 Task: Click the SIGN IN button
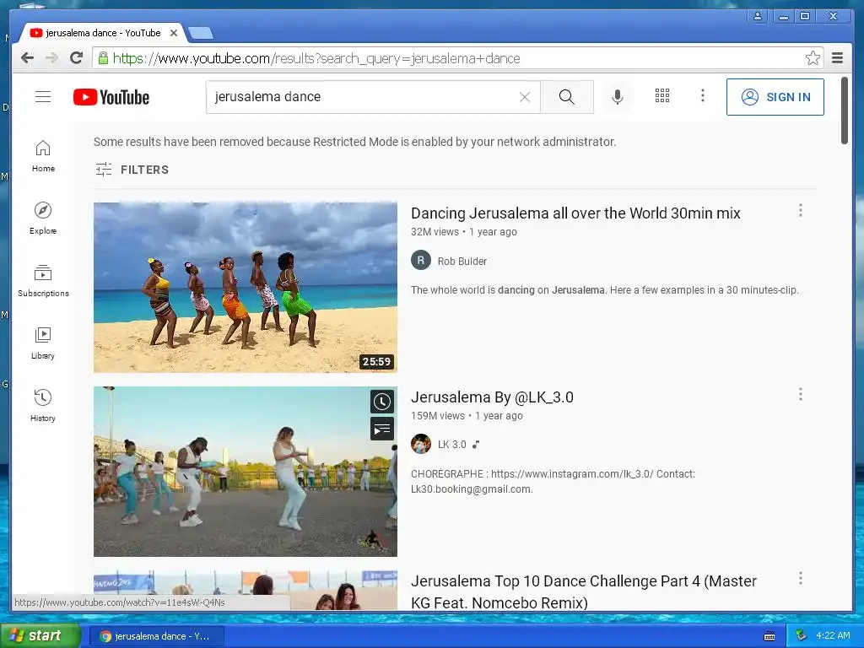point(775,97)
